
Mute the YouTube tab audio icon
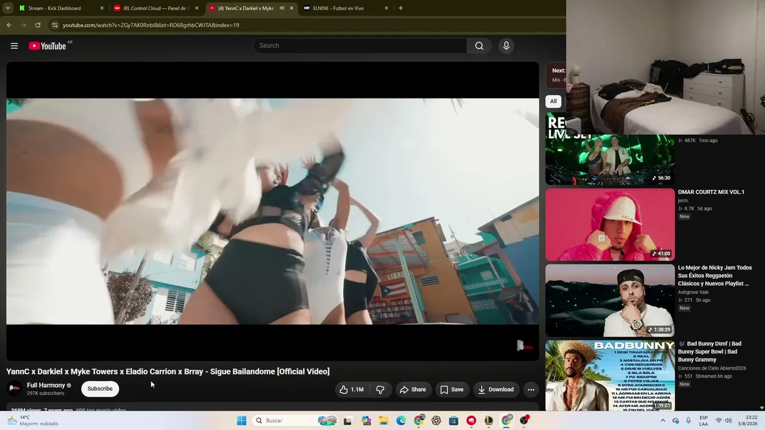click(281, 8)
